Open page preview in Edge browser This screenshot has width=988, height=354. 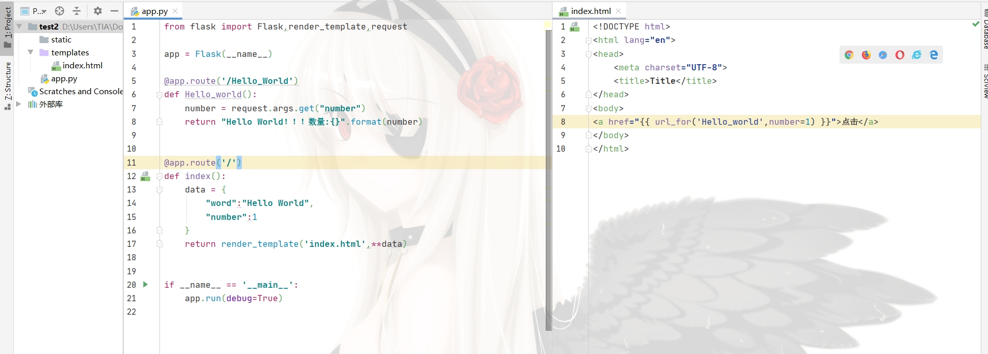coord(934,55)
